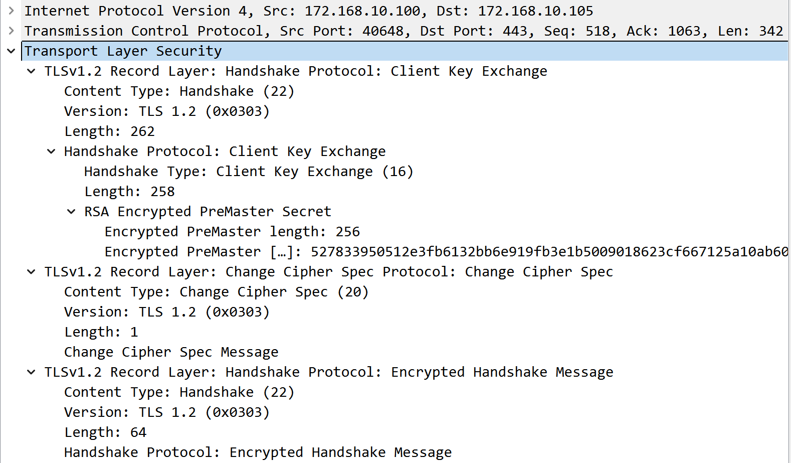Viewport: 791px width, 463px height.
Task: Collapse the Transport Layer Security section
Action: tap(11, 51)
